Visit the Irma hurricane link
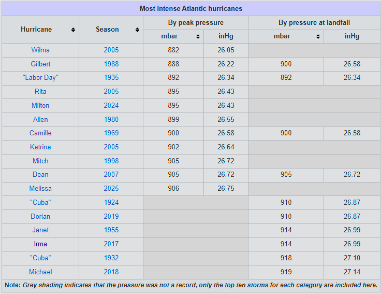 click(x=40, y=244)
